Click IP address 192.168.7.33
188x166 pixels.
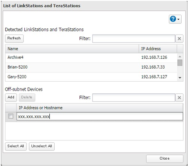pos(153,67)
